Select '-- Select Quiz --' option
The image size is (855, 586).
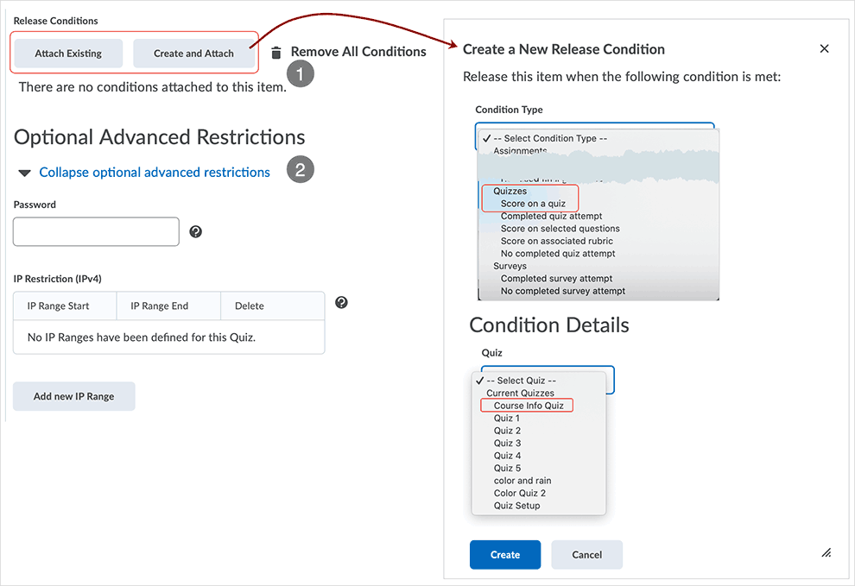(x=521, y=381)
